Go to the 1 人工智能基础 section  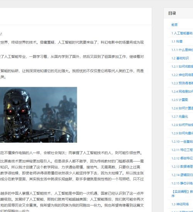coord(182,33)
